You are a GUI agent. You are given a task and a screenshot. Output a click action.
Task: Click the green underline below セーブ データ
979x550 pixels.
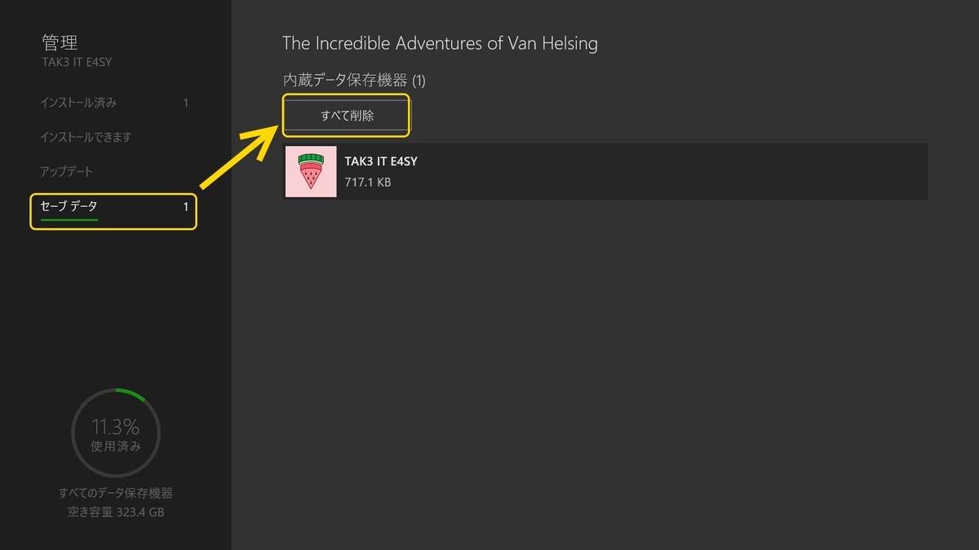coord(69,219)
